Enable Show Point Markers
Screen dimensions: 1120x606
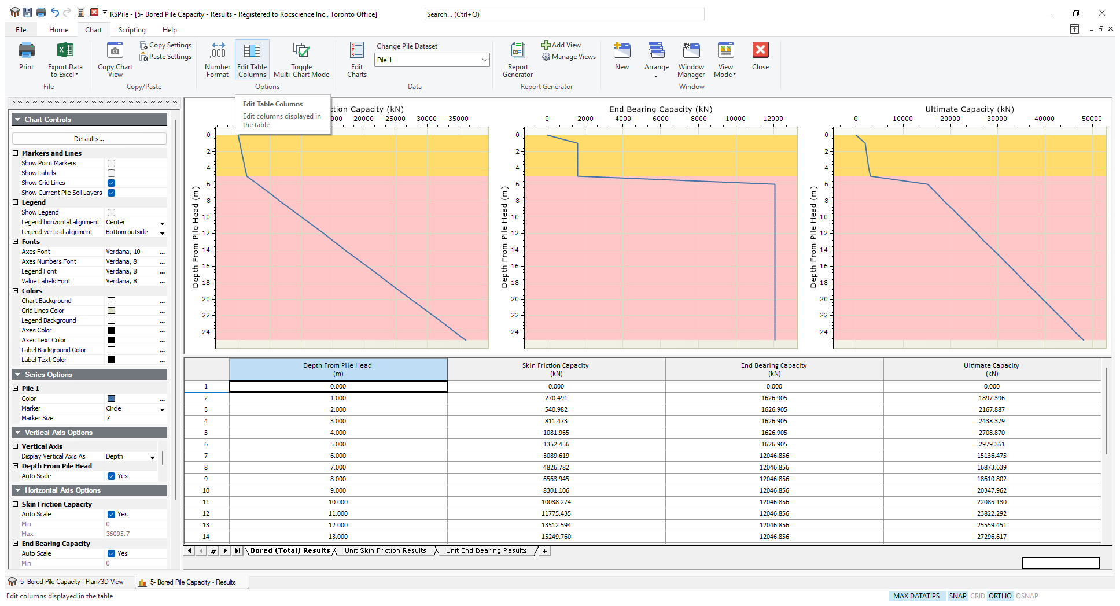(111, 163)
